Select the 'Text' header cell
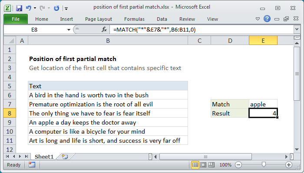This screenshot has height=173, width=304. [108, 86]
